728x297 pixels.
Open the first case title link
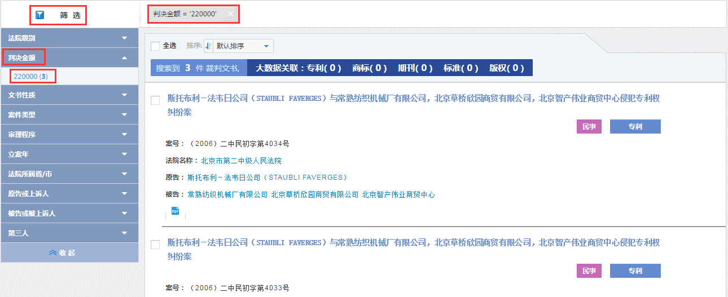[413, 99]
